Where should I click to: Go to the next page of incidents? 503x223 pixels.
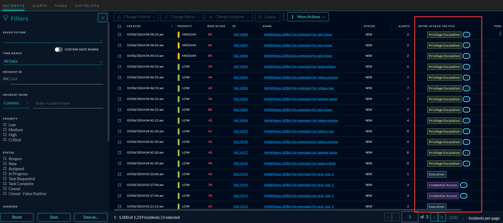tap(434, 217)
